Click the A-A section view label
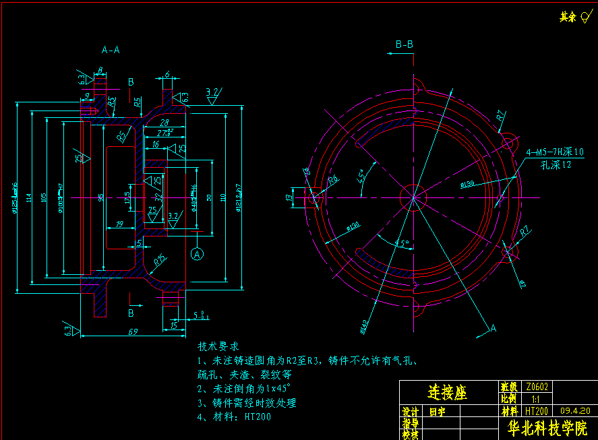The image size is (598, 440). pos(109,49)
